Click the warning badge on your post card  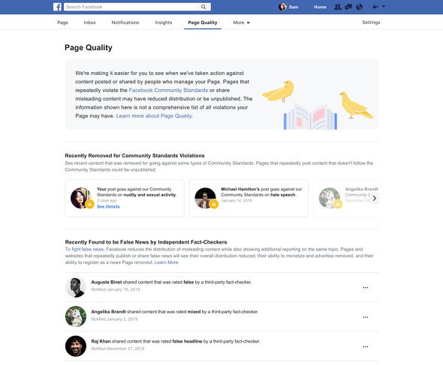coord(89,204)
